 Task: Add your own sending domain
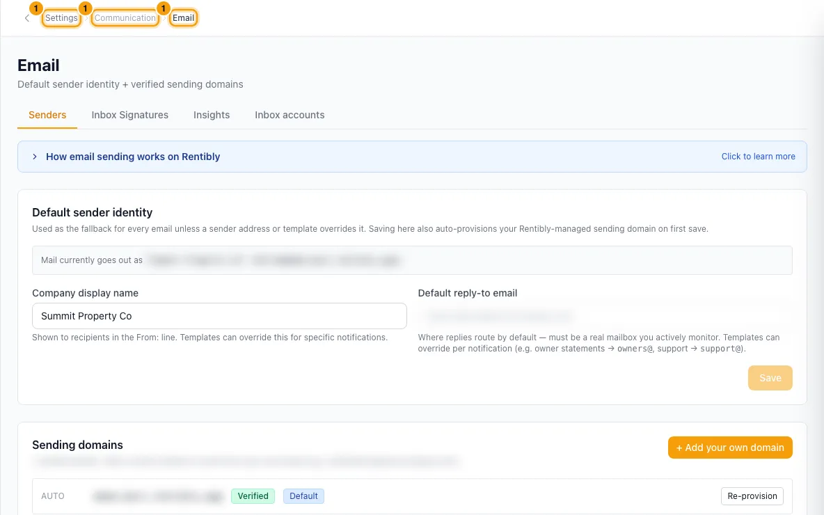coord(730,447)
